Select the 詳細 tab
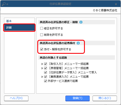121x105 pixels. pyautogui.click(x=19, y=27)
